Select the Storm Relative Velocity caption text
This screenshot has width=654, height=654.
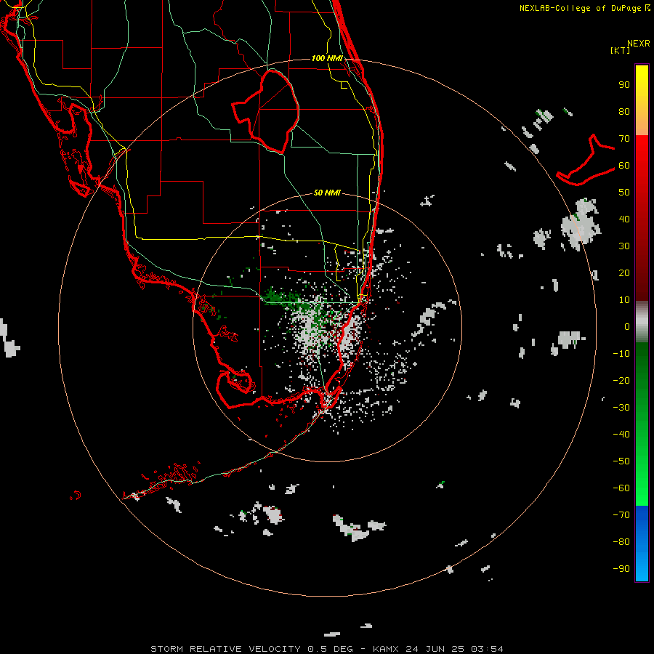[x=327, y=649]
